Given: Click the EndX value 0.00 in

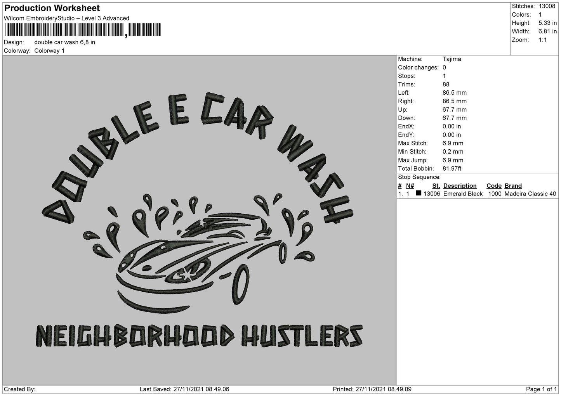Looking at the screenshot, I should click(x=452, y=126).
